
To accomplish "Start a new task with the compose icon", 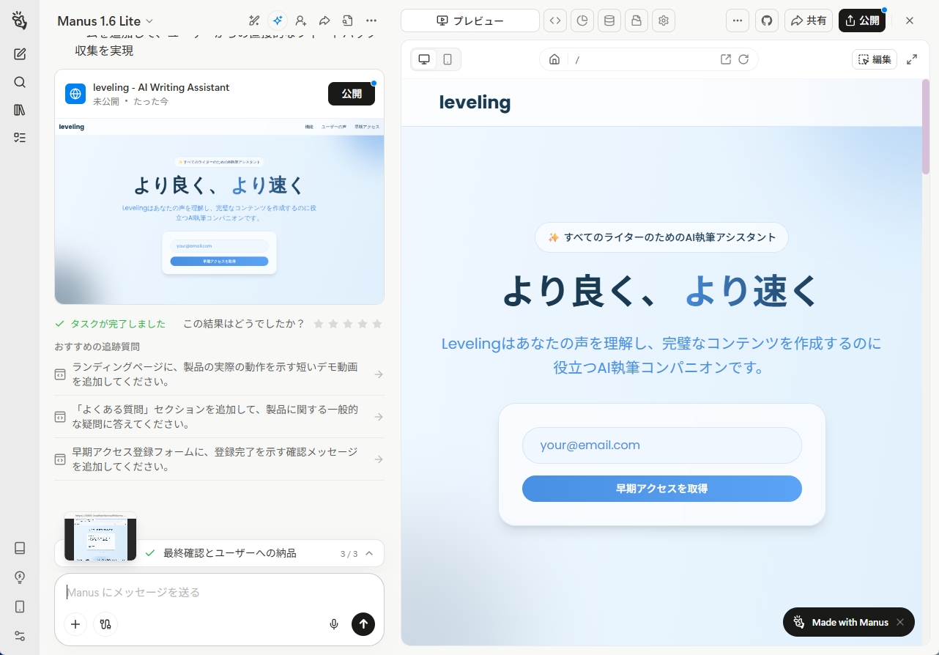I will coord(20,53).
